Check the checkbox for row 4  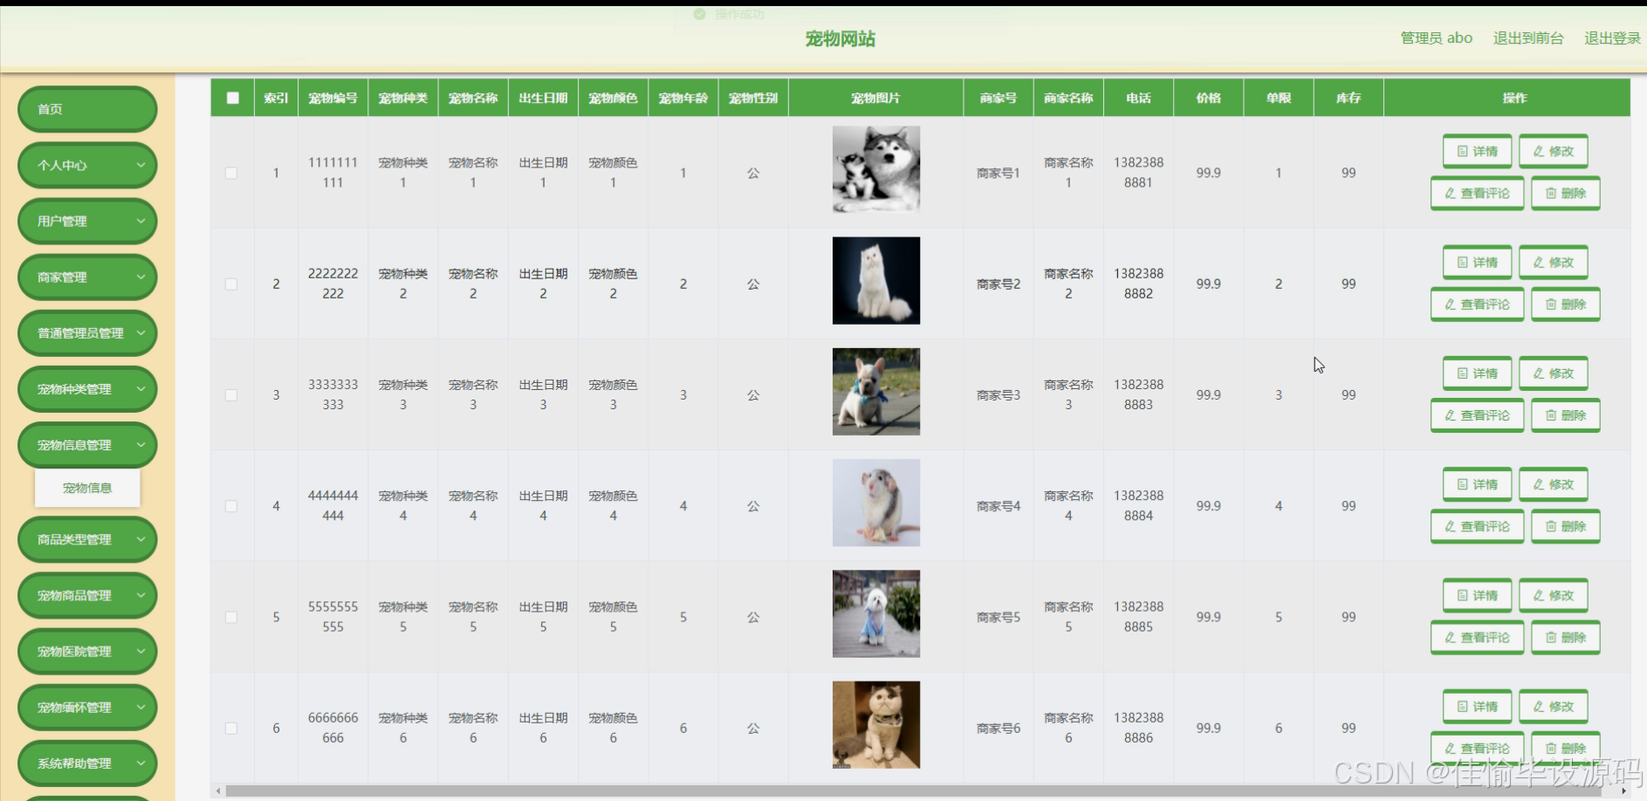231,506
